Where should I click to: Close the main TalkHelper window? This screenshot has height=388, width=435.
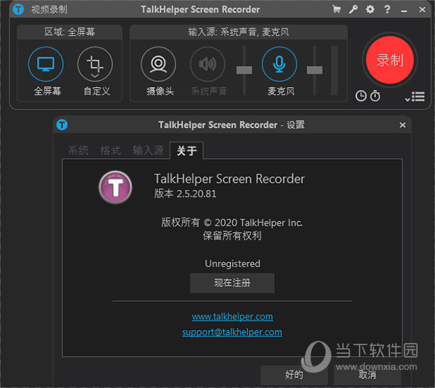(x=422, y=9)
